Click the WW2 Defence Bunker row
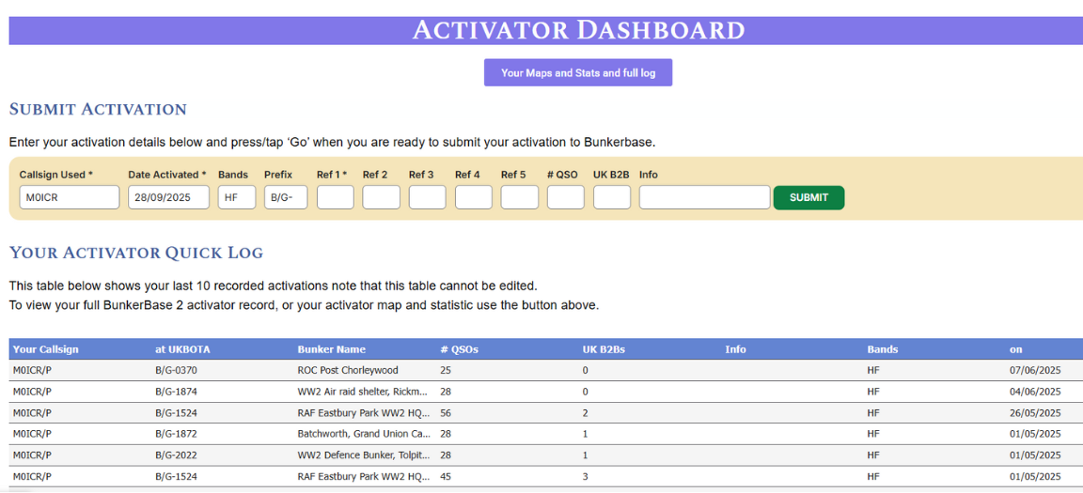This screenshot has width=1083, height=493. [363, 455]
